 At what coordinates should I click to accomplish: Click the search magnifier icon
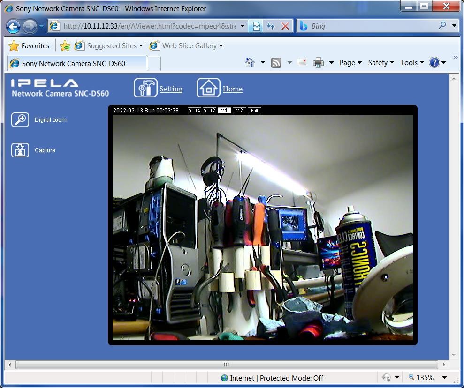point(442,26)
